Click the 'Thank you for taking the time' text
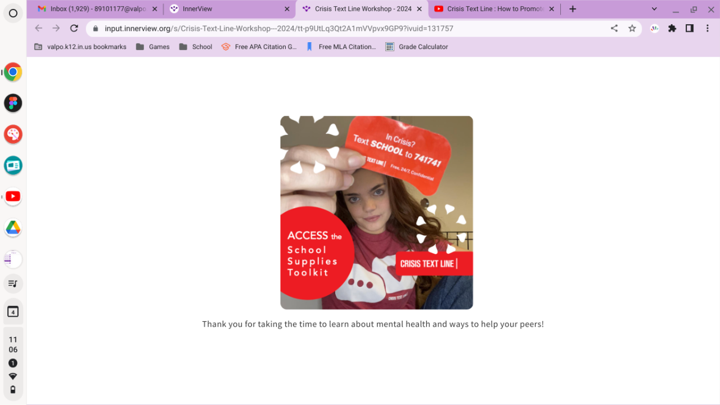 (x=373, y=324)
